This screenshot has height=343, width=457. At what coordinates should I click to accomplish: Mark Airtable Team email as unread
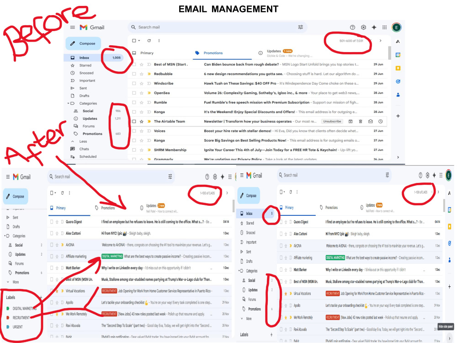[x=371, y=121]
